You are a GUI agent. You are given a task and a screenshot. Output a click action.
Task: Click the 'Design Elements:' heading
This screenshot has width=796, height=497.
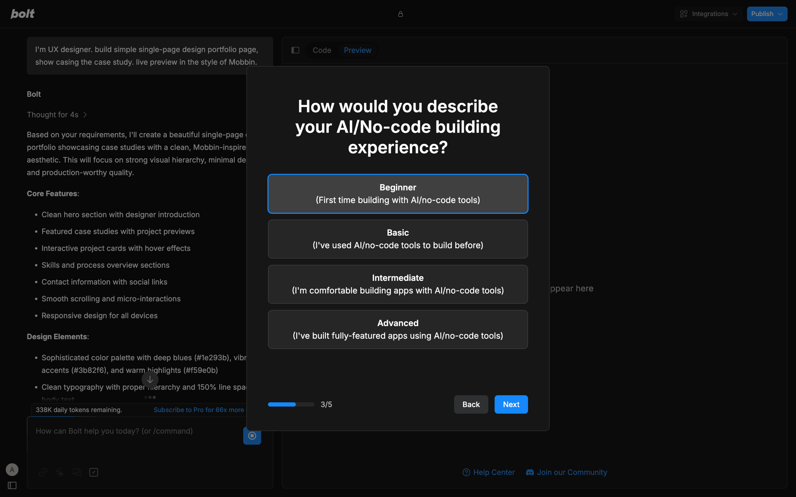tap(58, 337)
